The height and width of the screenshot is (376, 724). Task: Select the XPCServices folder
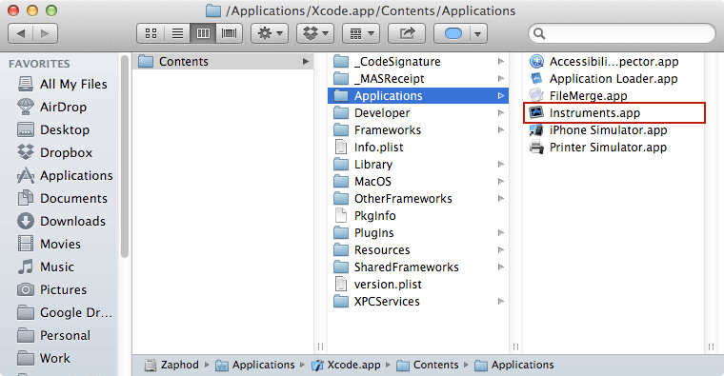click(418, 301)
